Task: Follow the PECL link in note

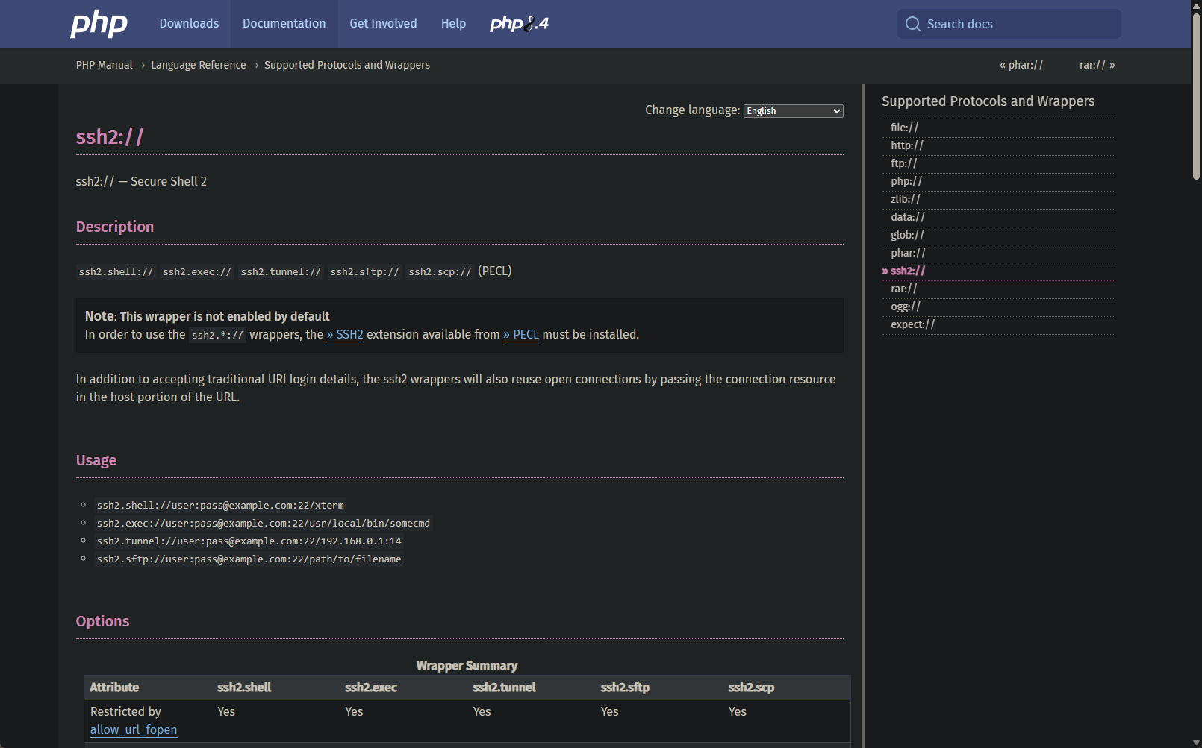Action: [521, 335]
